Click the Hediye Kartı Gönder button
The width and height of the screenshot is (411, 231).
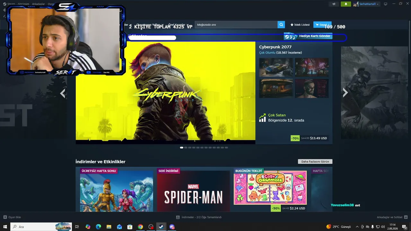point(308,36)
